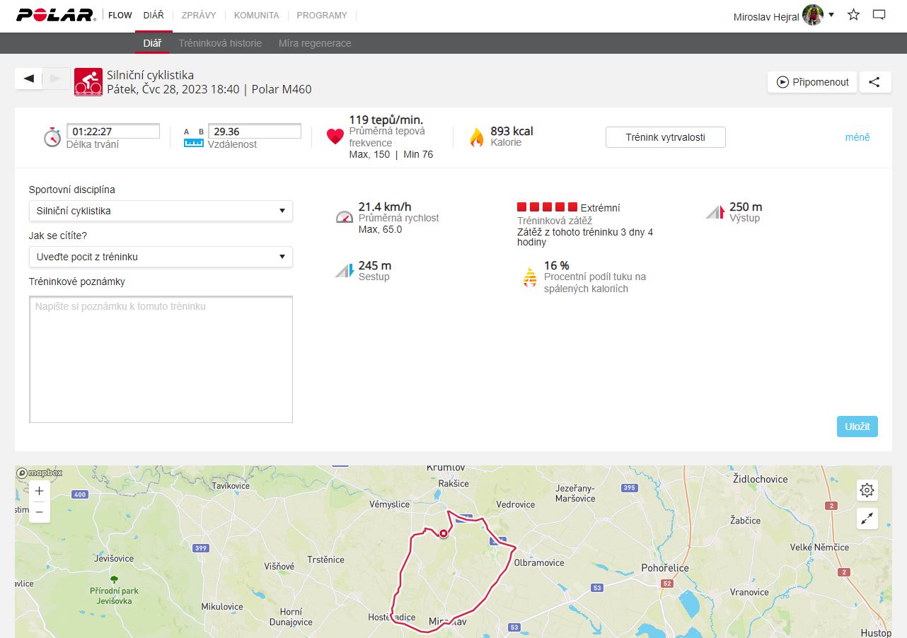The width and height of the screenshot is (907, 638).
Task: Click the red heart rate icon
Action: coord(335,137)
